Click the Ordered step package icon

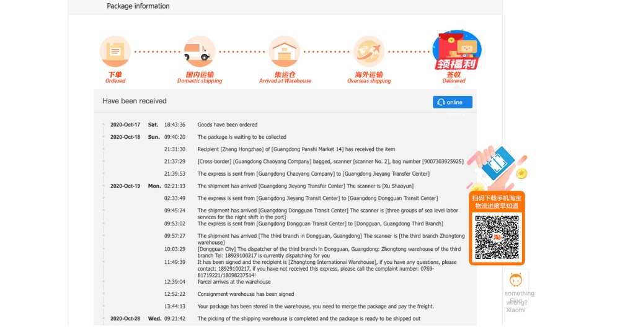tap(115, 51)
